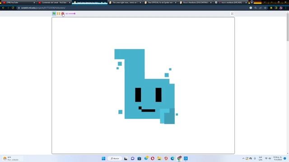Open the clock and date panel
The width and height of the screenshot is (289, 162).
(277, 158)
